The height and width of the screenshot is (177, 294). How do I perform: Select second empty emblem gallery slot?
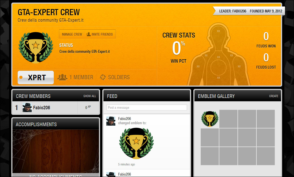coord(247,119)
